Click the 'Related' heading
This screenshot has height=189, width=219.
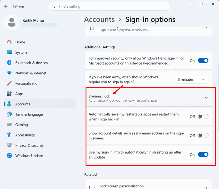tap(90, 175)
